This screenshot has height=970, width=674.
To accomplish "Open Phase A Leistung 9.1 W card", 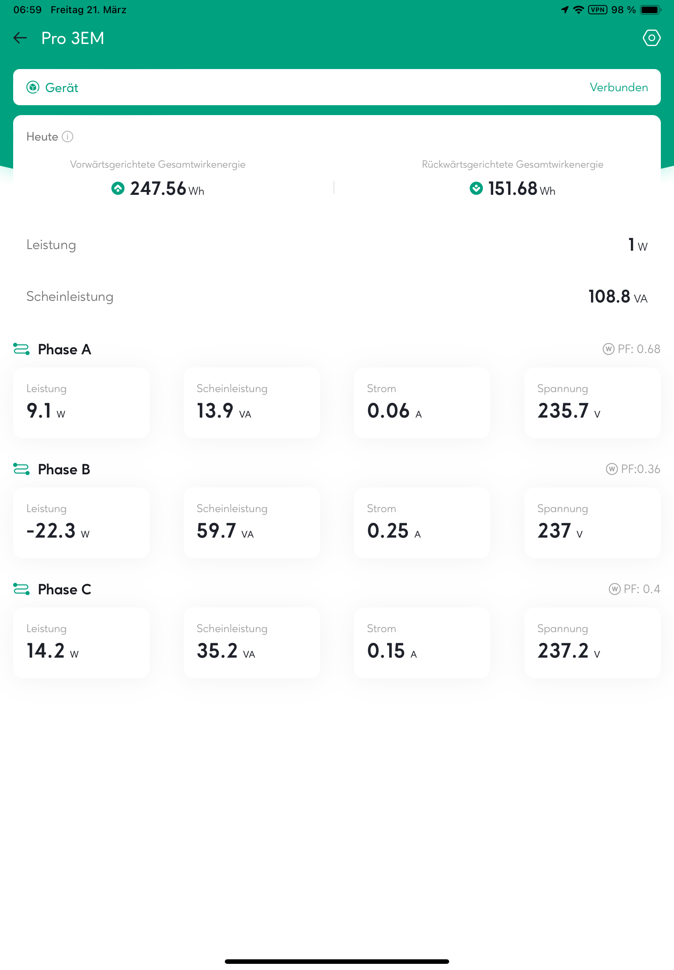I will click(x=81, y=402).
